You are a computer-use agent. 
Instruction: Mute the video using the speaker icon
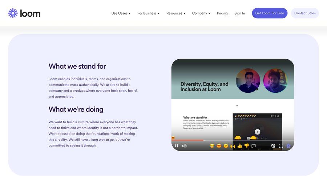coord(184,146)
